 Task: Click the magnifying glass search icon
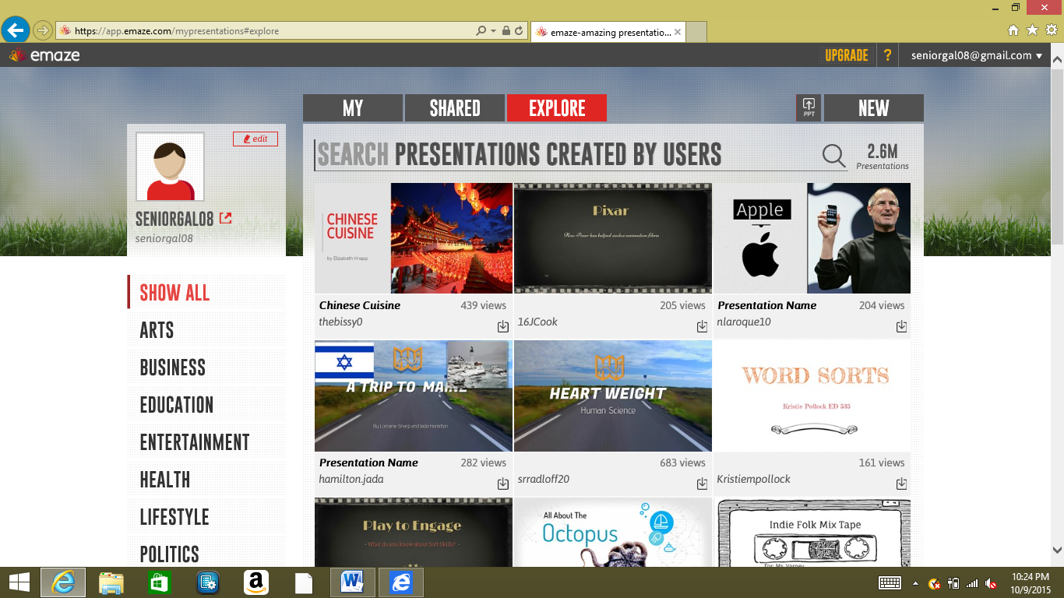point(833,156)
